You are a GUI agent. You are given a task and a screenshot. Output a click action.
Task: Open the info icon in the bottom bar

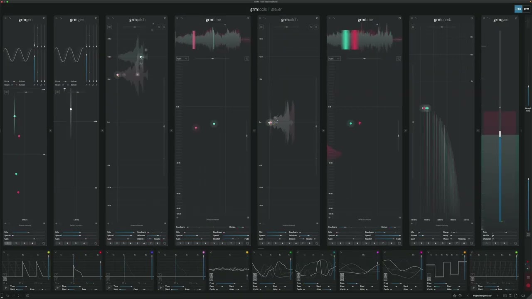pos(27,296)
